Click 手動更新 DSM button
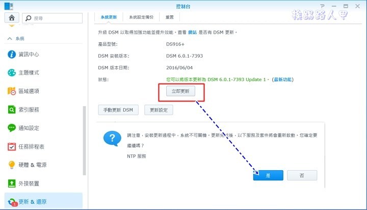Viewport: 367px width, 210px height. [118, 110]
